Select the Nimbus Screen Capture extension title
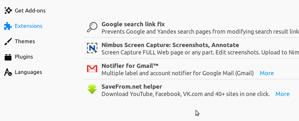The width and height of the screenshot is (299, 121). pos(170,45)
